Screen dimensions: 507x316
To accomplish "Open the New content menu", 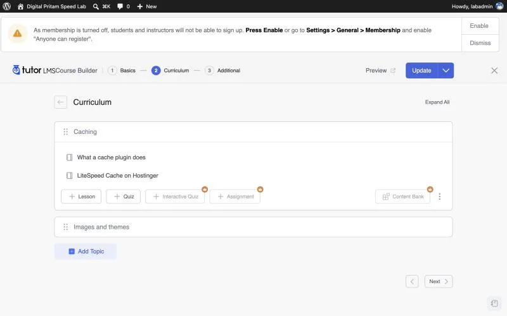I will coord(147,6).
